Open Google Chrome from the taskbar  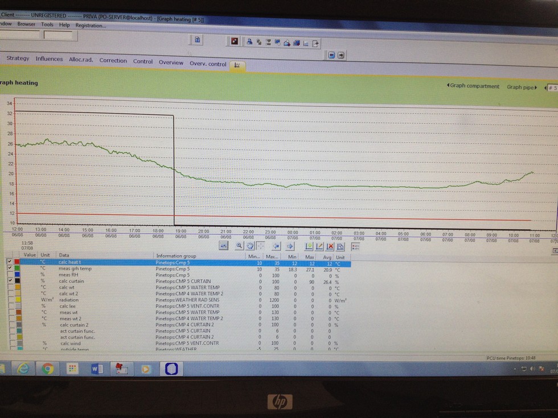click(47, 369)
